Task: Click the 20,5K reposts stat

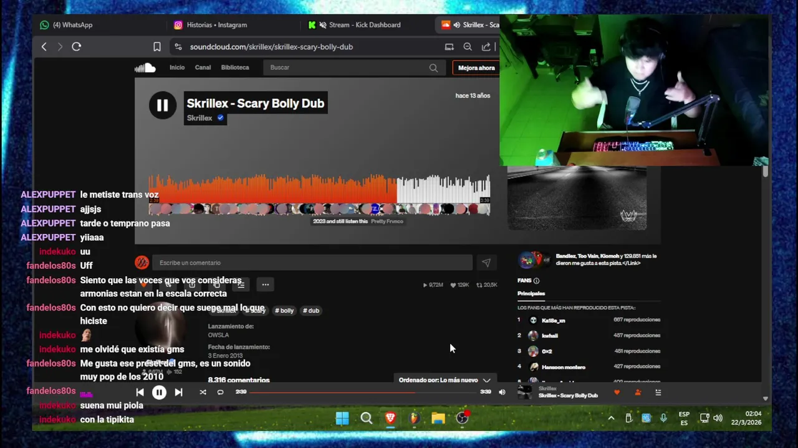Action: click(x=487, y=285)
